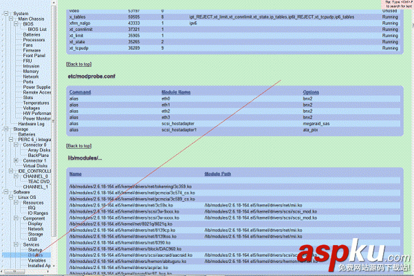This screenshot has width=414, height=276.
Task: Select the xt_tcpudp module name
Action: (78, 48)
